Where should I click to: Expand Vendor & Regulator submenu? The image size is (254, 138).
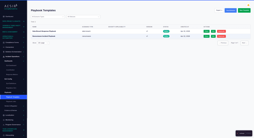coord(13,106)
